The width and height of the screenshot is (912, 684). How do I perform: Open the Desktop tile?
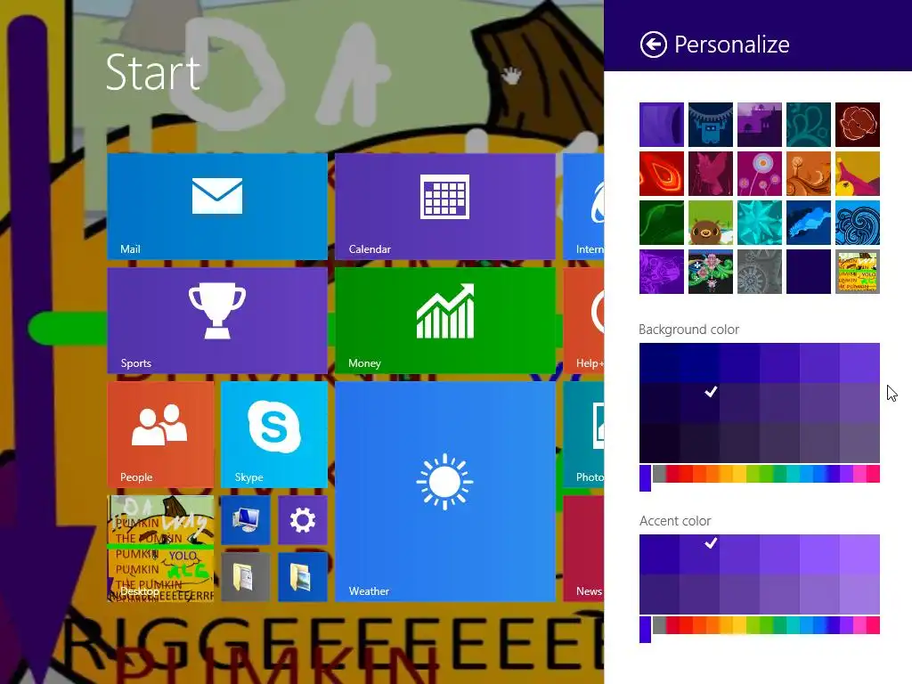(x=160, y=549)
